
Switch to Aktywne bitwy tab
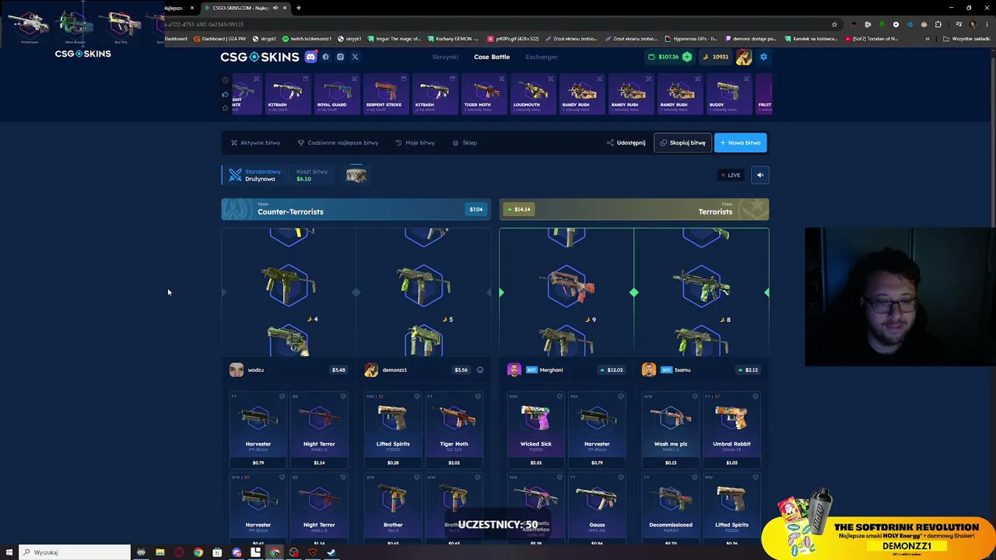coord(256,142)
